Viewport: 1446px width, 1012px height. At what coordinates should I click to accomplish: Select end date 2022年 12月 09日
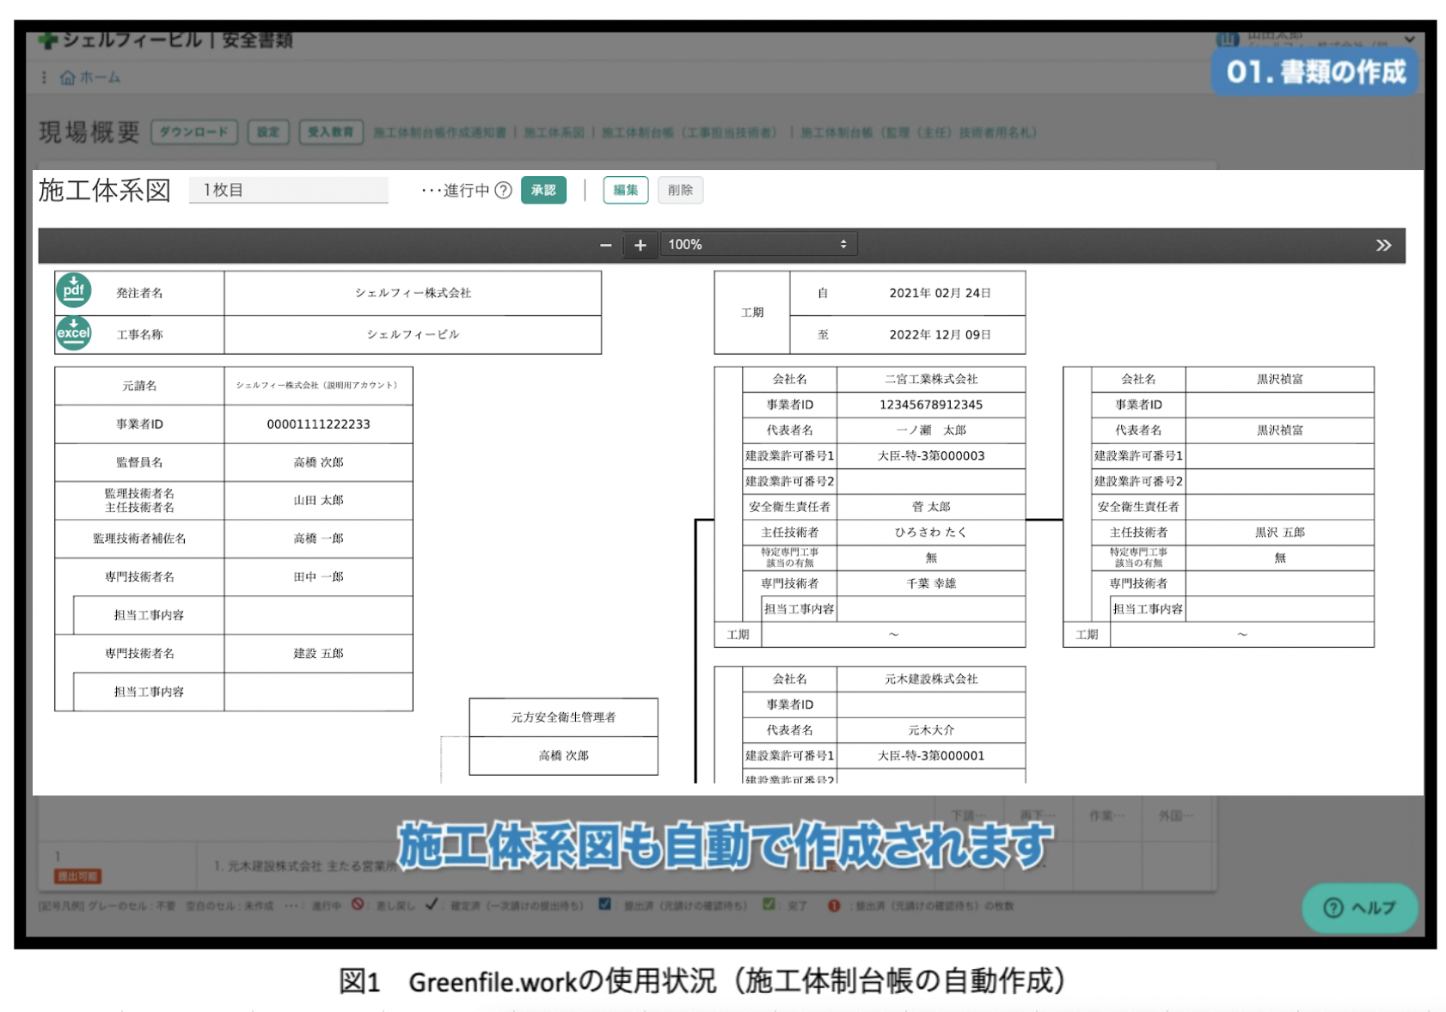pos(940,334)
